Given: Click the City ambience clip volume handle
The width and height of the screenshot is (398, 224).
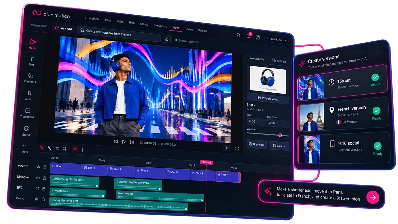Looking at the screenshot, I should pos(103,196).
